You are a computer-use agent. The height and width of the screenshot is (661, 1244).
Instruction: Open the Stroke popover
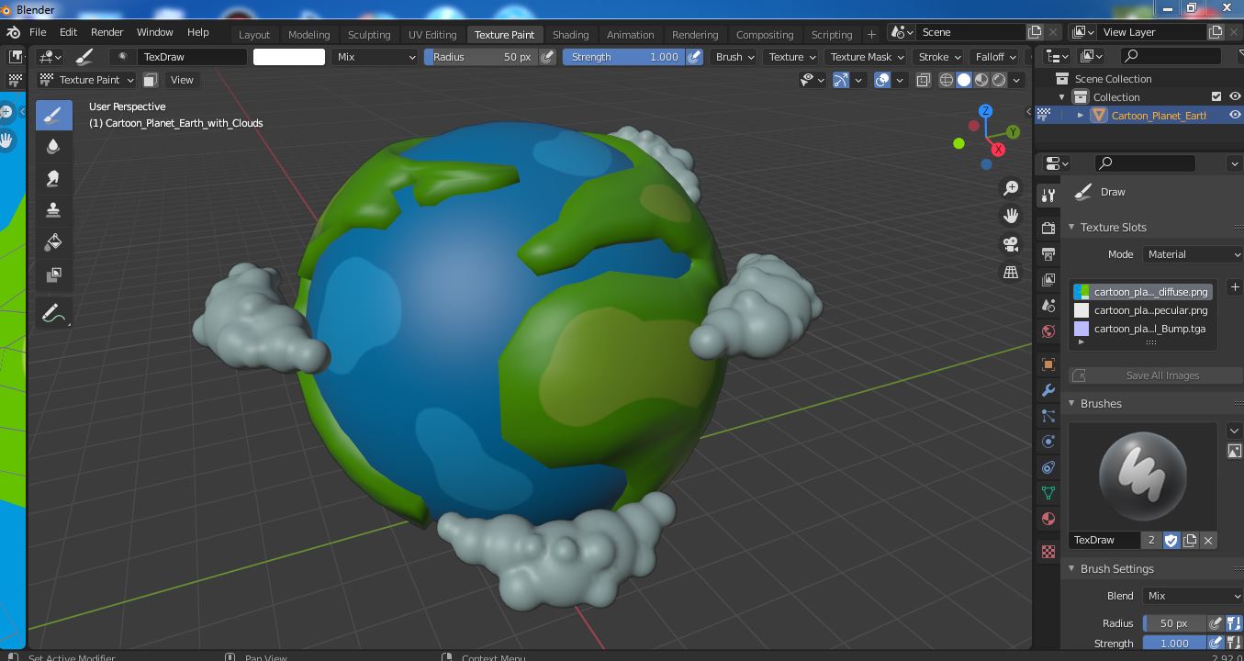pyautogui.click(x=939, y=57)
